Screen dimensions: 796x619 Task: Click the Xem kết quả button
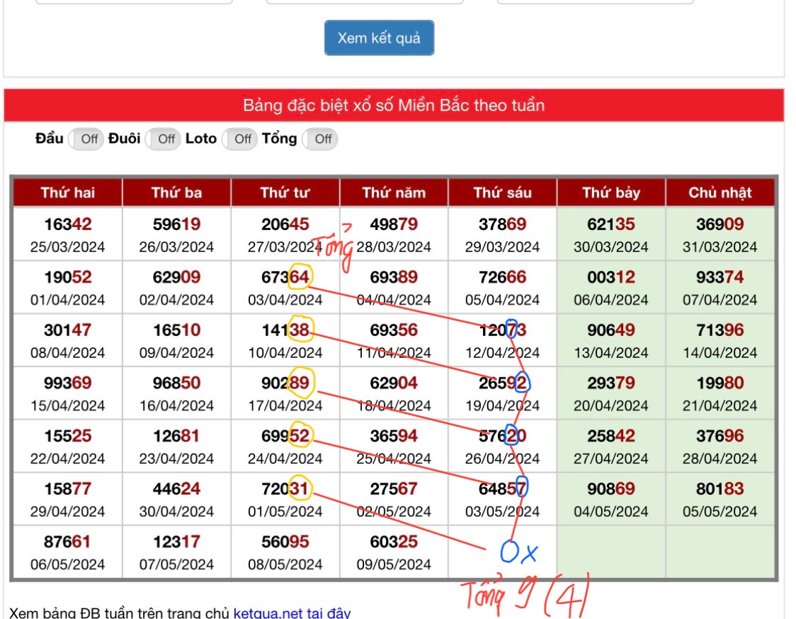(x=379, y=38)
